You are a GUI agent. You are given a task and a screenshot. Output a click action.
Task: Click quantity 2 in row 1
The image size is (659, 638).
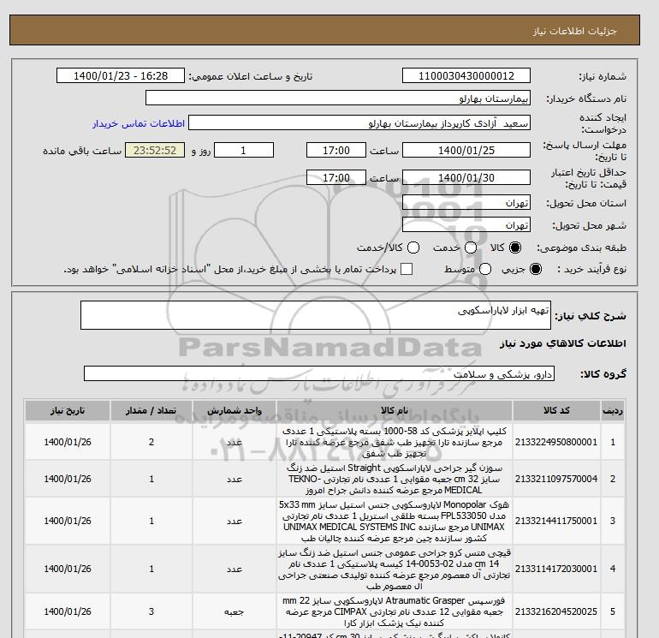pyautogui.click(x=151, y=442)
